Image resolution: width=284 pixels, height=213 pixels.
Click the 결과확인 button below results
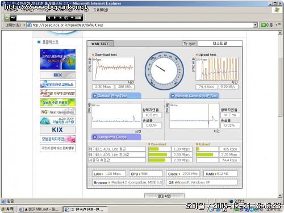pos(164,196)
